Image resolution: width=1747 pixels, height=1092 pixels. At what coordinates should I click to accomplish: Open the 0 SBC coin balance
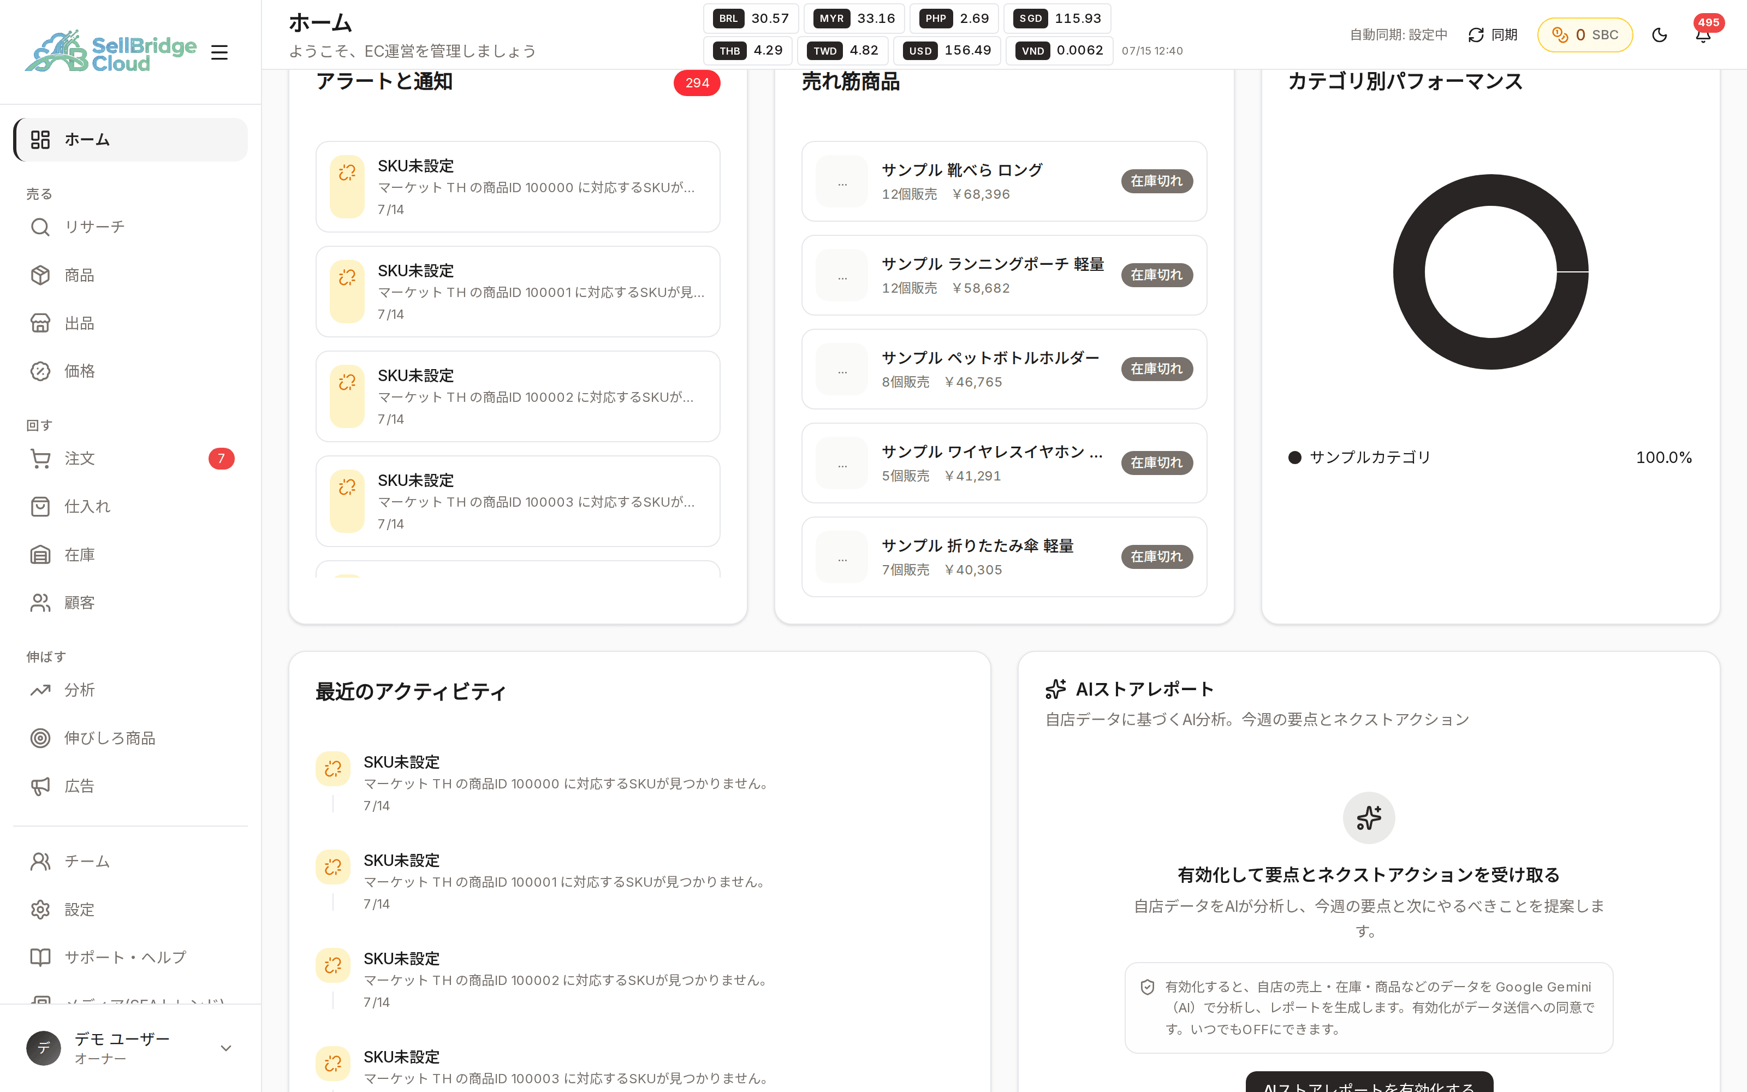[1585, 34]
